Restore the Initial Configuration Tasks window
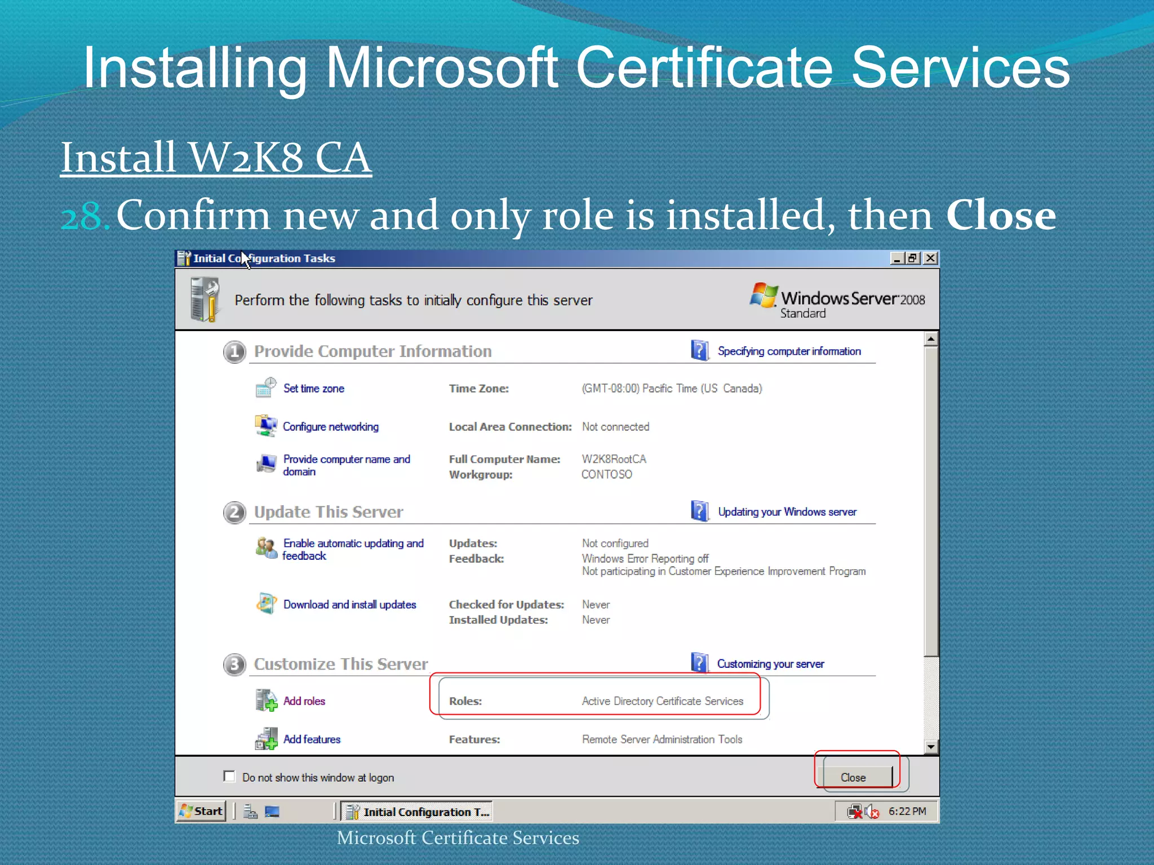 pos(912,258)
